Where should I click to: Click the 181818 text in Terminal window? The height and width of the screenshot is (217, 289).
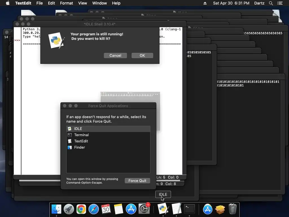coord(248,83)
